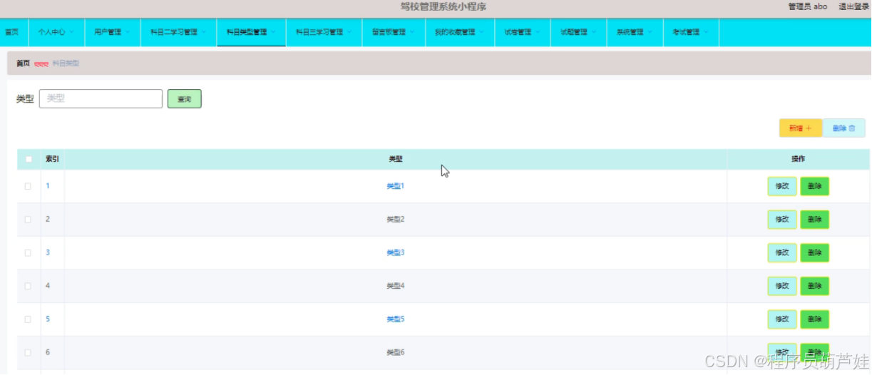Click 删除 button in 类型3 row
Screen dimensions: 872x375
[815, 252]
